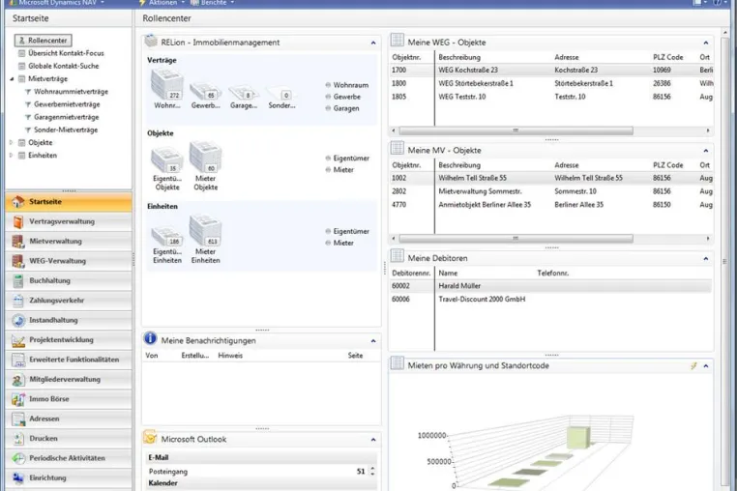
Task: Collapse the Mietverträge tree node
Action: (12, 79)
